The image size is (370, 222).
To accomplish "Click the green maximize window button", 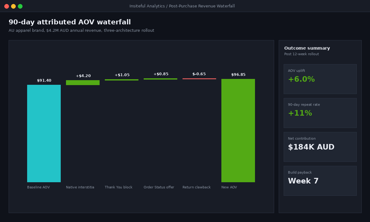I will pos(20,6).
